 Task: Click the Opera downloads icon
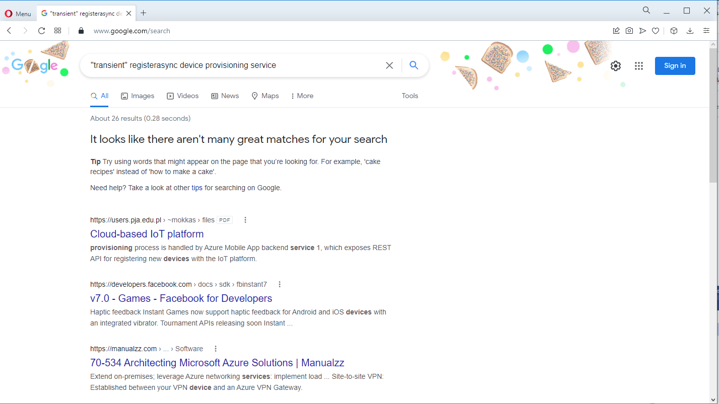[x=690, y=31]
